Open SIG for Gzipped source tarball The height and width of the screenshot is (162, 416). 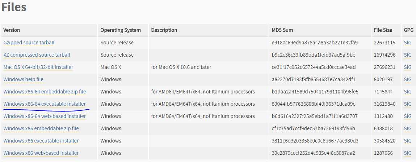408,43
